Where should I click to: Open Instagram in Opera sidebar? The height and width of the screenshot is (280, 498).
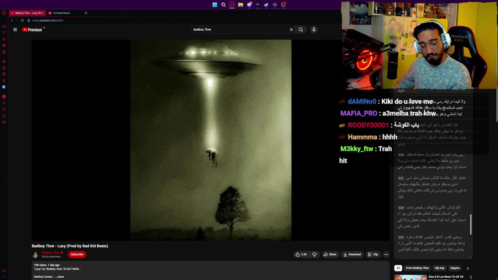[x=4, y=74]
